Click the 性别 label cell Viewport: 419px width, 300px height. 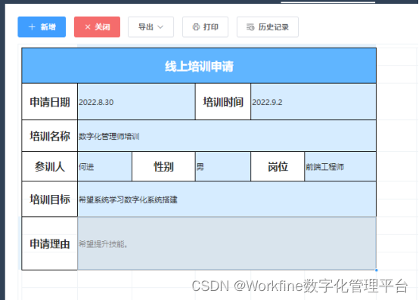click(x=163, y=166)
